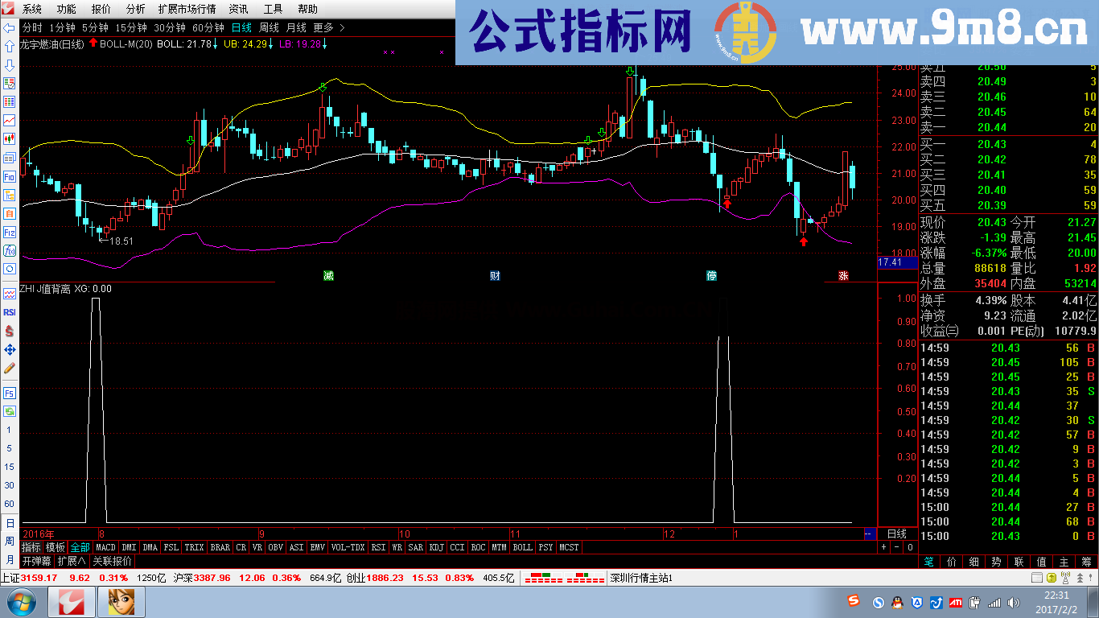Switch chart to 周线 weekly period
The width and height of the screenshot is (1099, 618).
268,27
